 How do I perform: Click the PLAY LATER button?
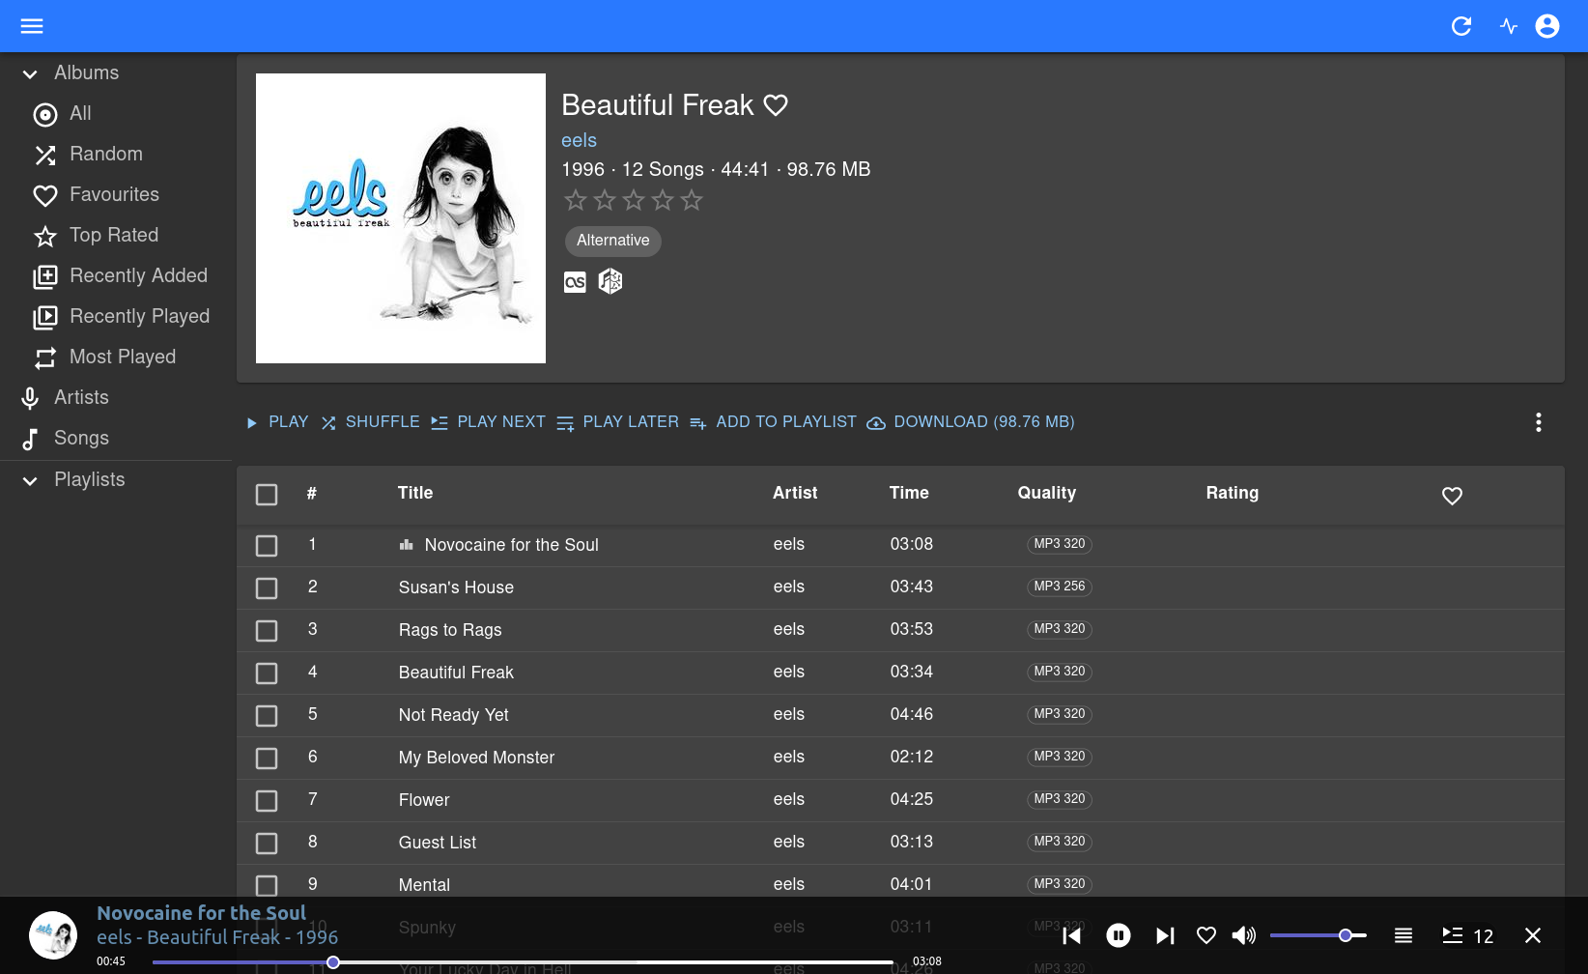coord(618,422)
